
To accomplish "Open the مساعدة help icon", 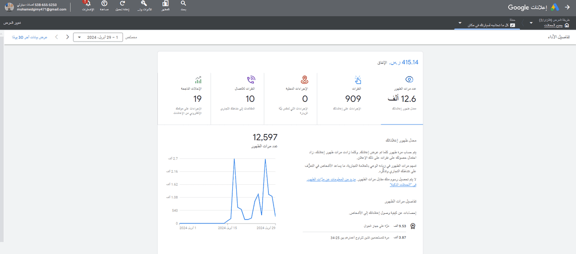I will pos(104,4).
